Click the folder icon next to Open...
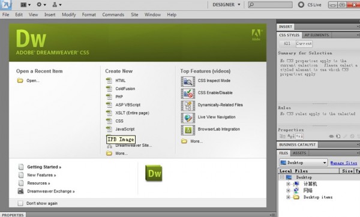Screen dimensions: 360x217 pos(20,80)
